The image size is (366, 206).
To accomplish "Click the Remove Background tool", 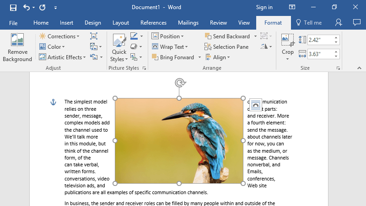I will click(17, 48).
